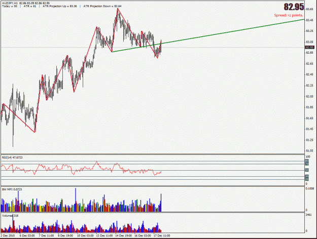Click the '2 Dec 2010' date label
Screen dimensions: 317x239
8,235
